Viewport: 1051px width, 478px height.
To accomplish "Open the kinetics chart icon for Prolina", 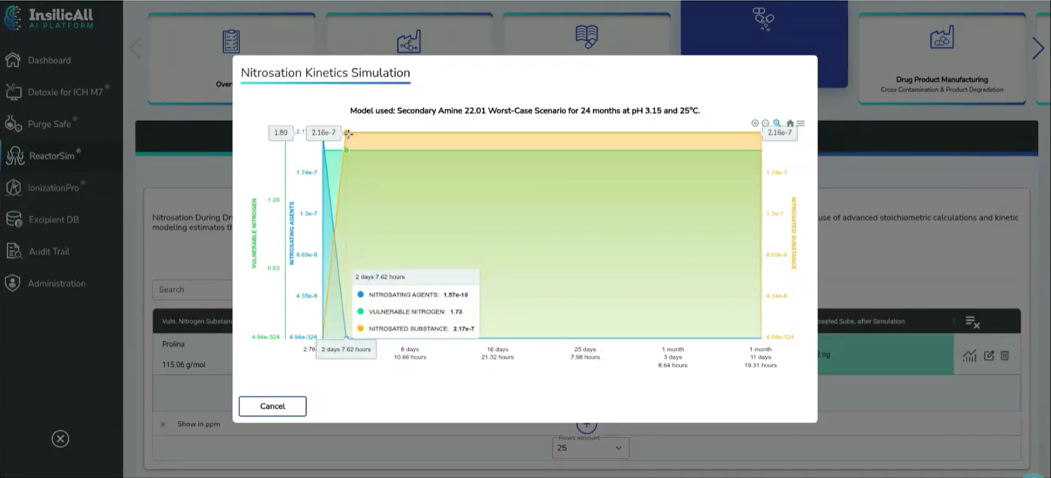I will pyautogui.click(x=970, y=356).
